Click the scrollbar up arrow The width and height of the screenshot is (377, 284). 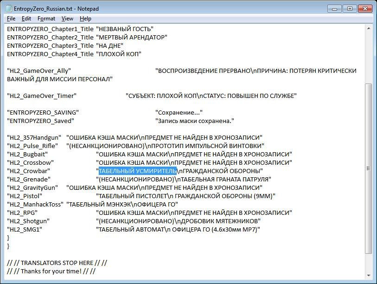coord(369,29)
